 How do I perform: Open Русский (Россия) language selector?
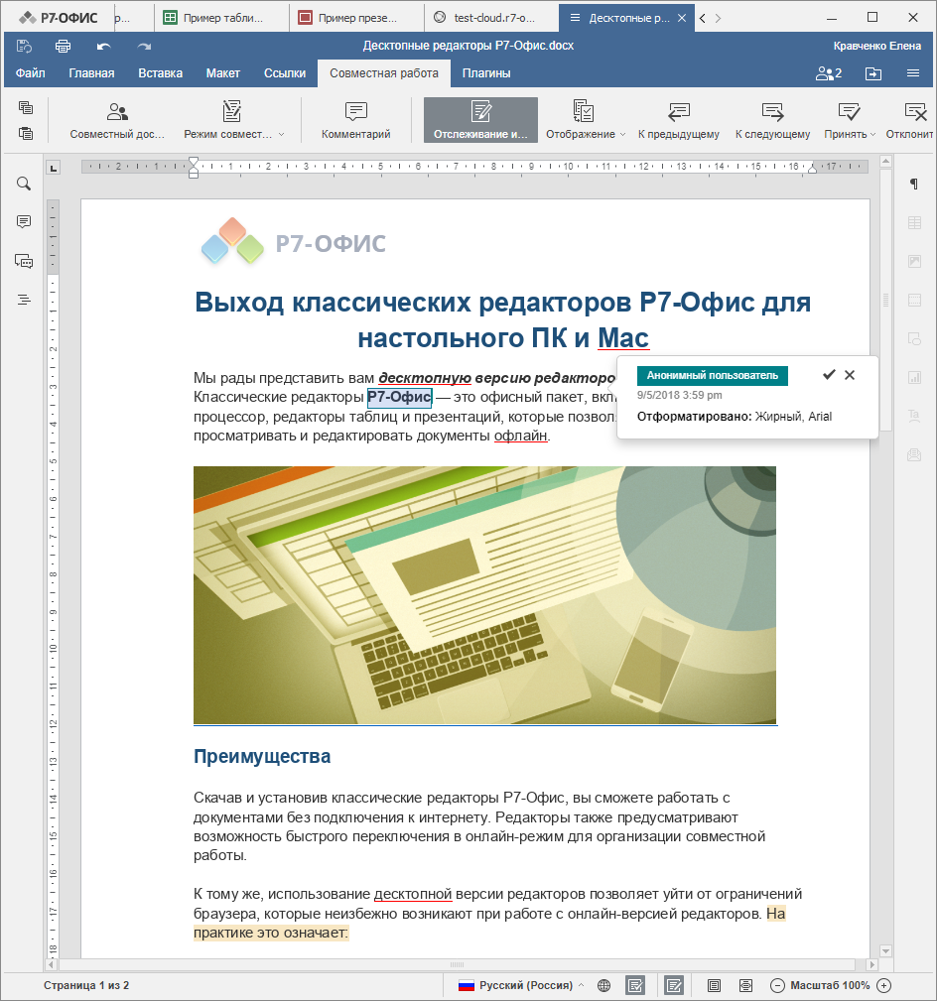[x=521, y=986]
